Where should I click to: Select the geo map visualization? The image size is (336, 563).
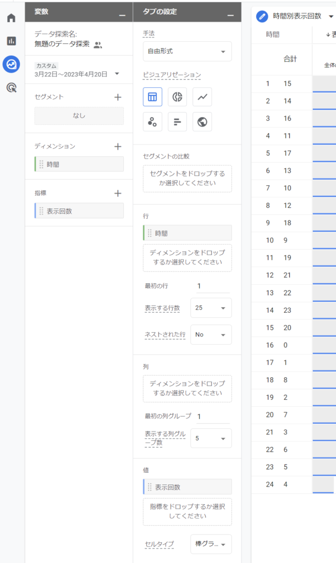click(202, 122)
